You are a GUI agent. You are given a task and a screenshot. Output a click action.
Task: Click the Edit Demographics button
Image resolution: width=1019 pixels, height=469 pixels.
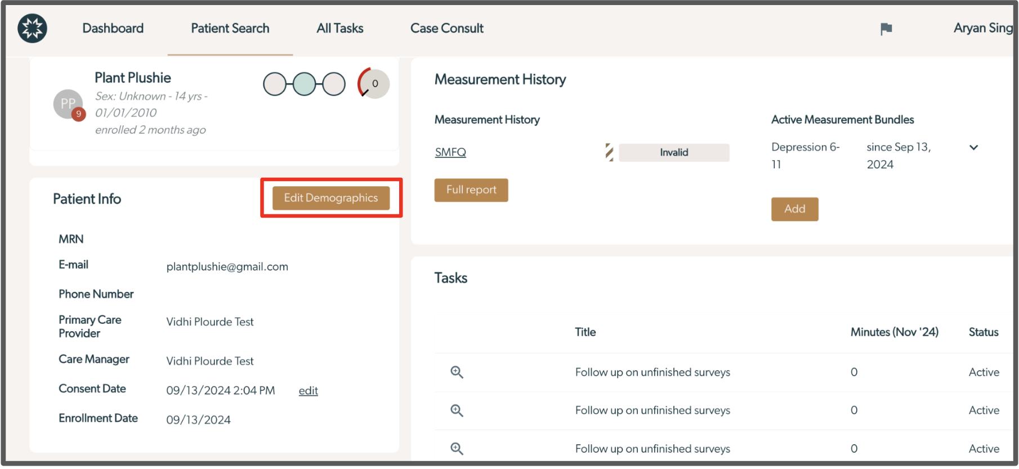pyautogui.click(x=331, y=198)
